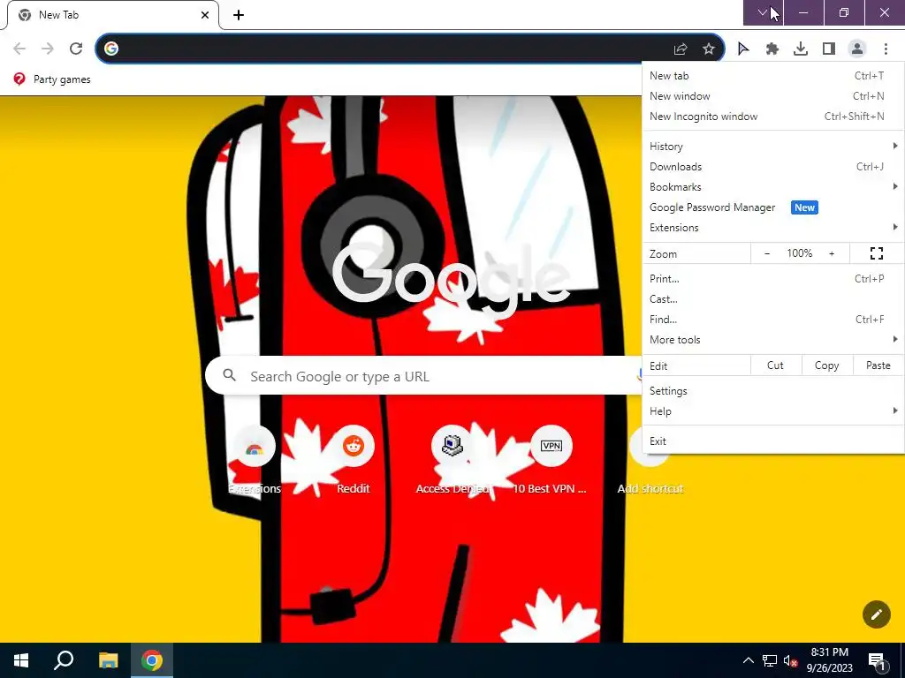Click the share page icon in address bar
This screenshot has height=678, width=905.
coord(681,49)
